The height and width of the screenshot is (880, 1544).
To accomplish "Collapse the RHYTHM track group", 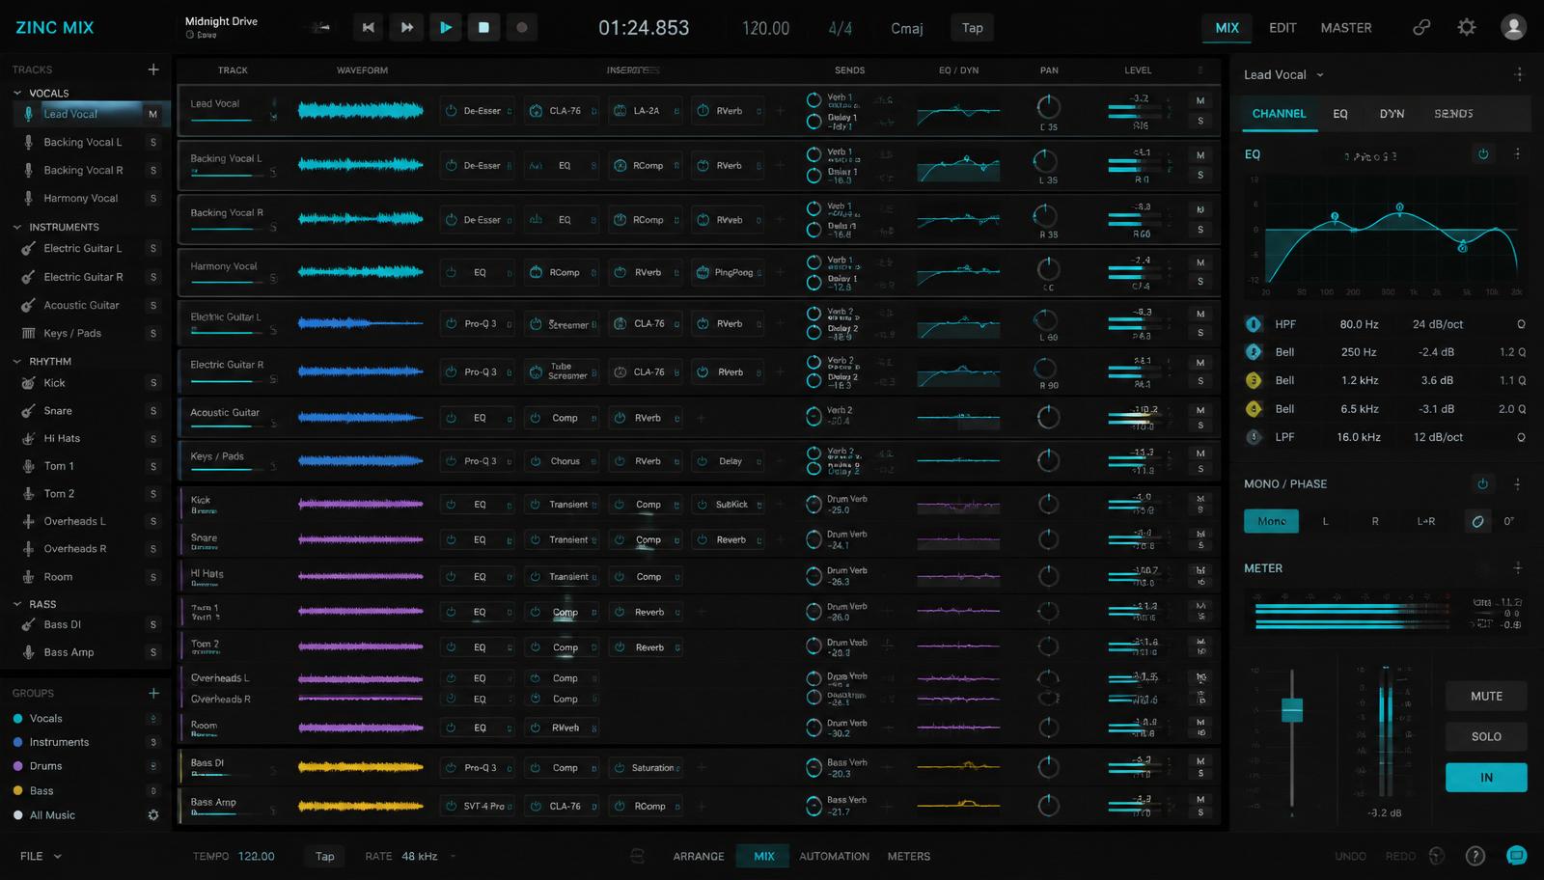I will click(17, 361).
